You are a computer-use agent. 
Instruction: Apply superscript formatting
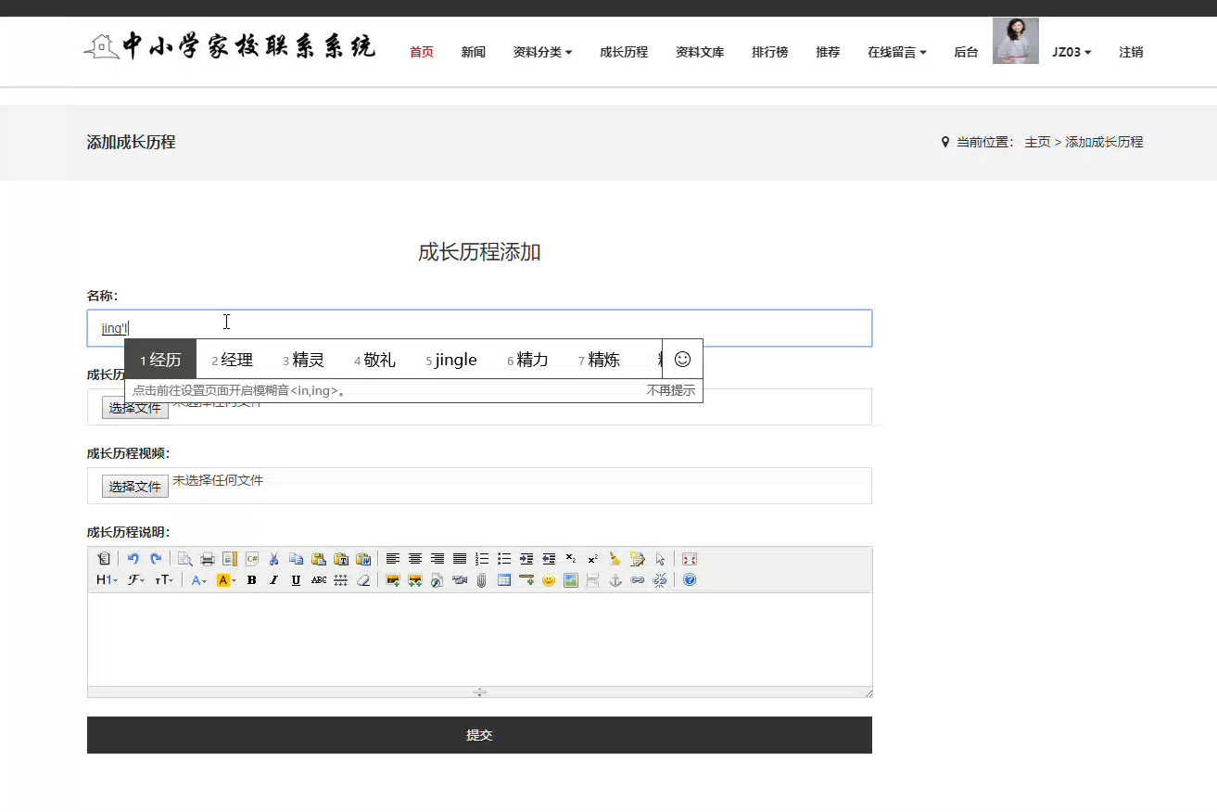(593, 559)
